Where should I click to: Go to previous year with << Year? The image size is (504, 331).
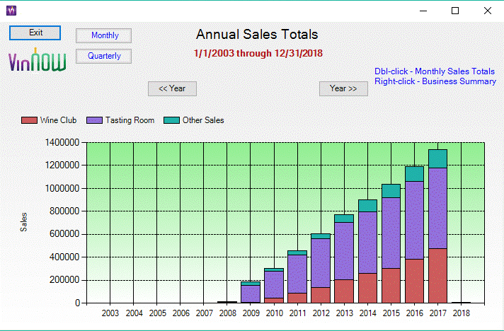172,88
